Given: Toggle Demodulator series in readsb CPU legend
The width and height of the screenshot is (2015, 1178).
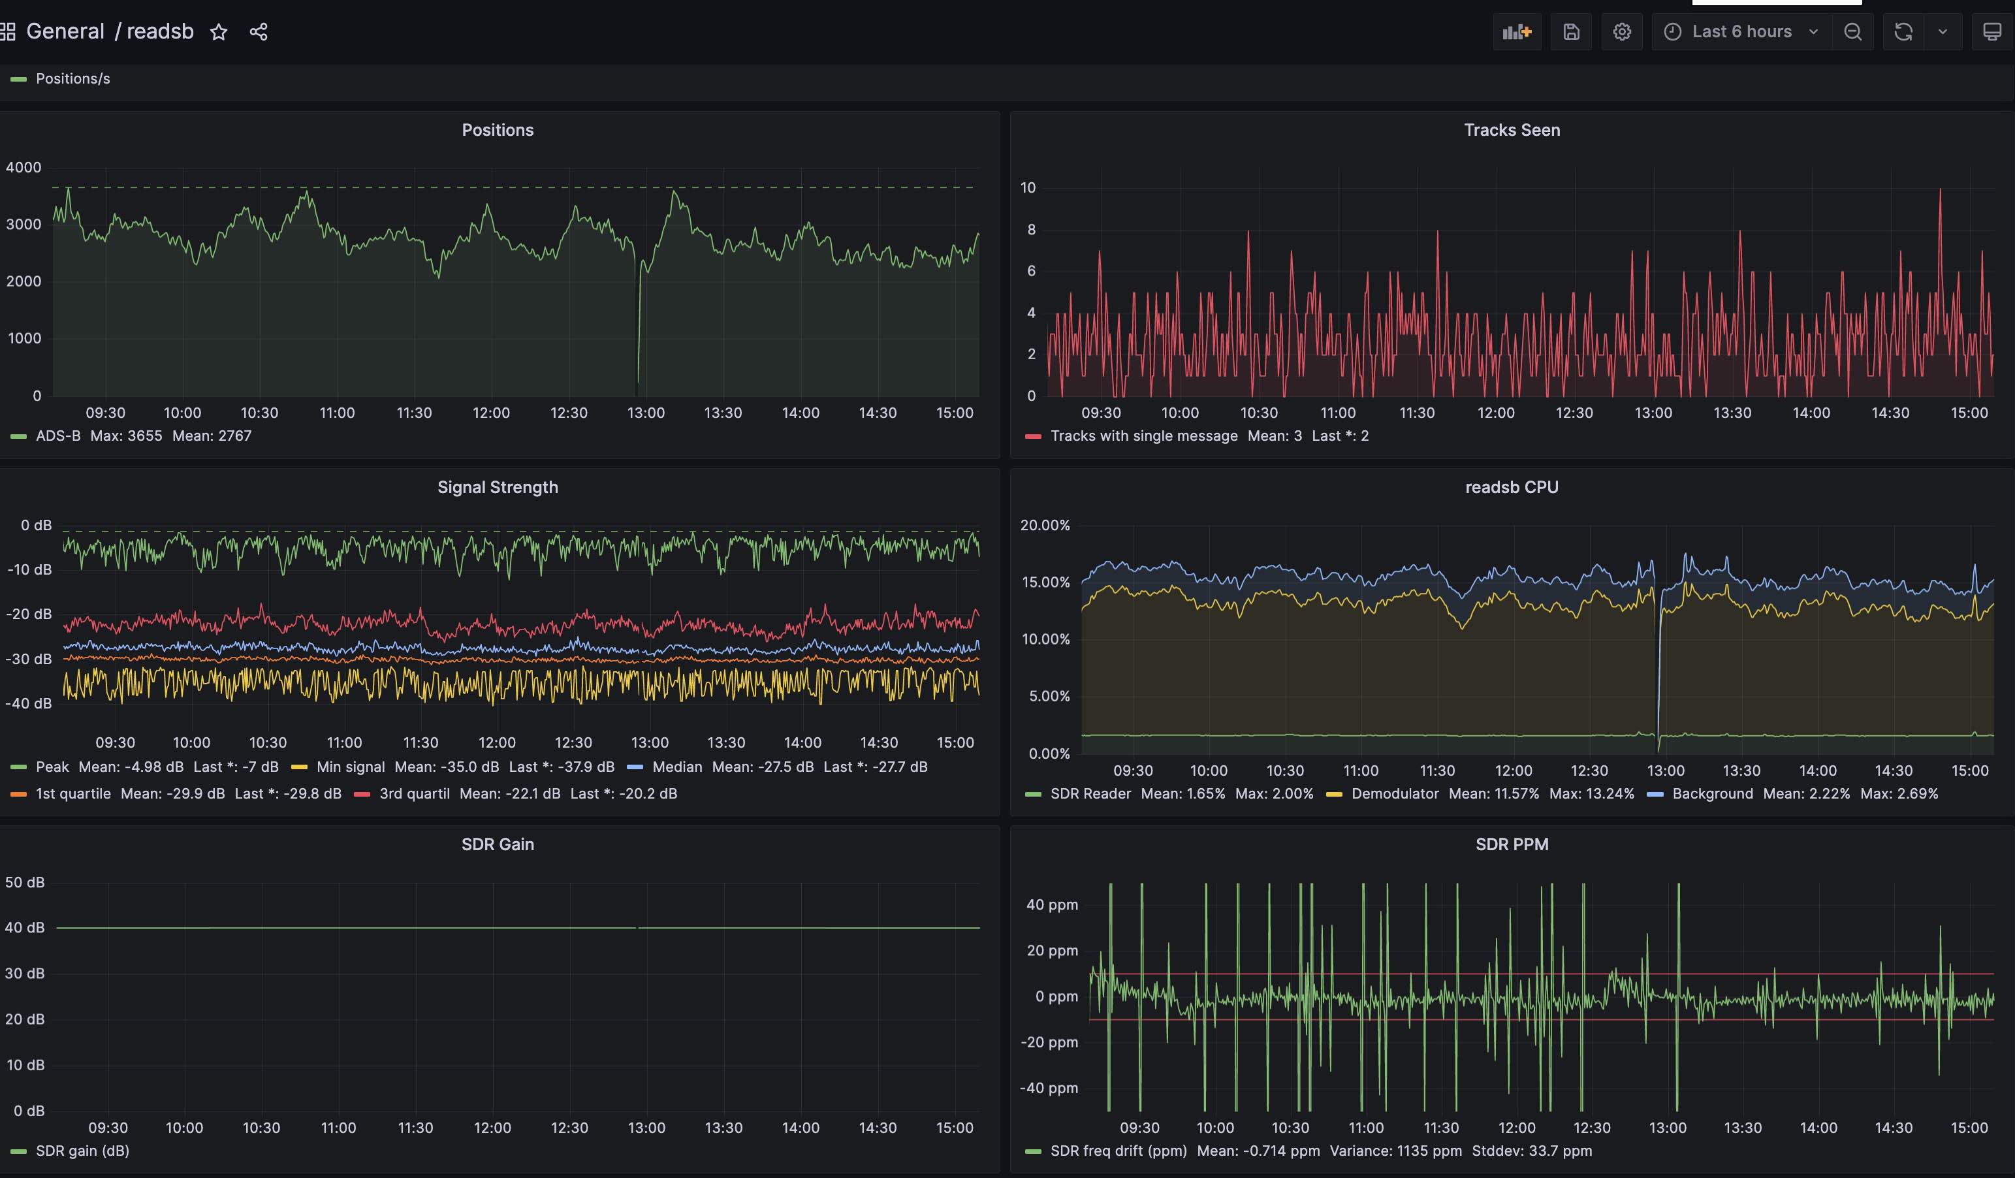Looking at the screenshot, I should [x=1395, y=794].
